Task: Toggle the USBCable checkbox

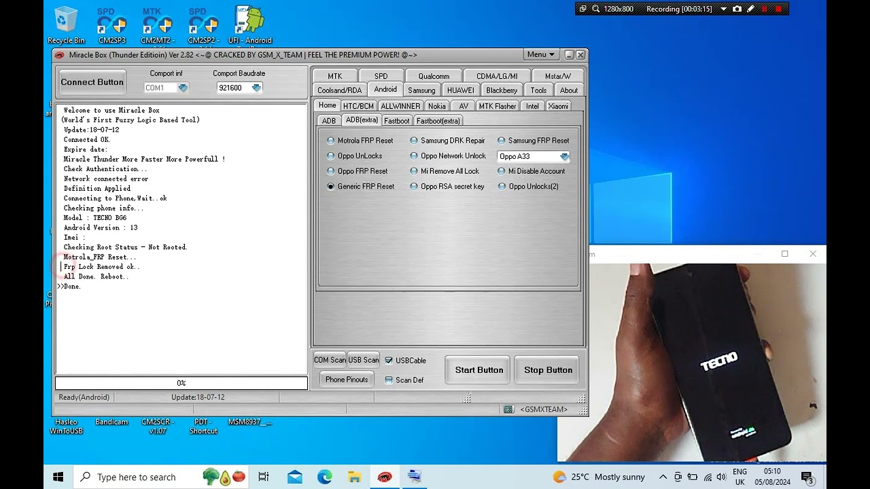Action: [405, 361]
